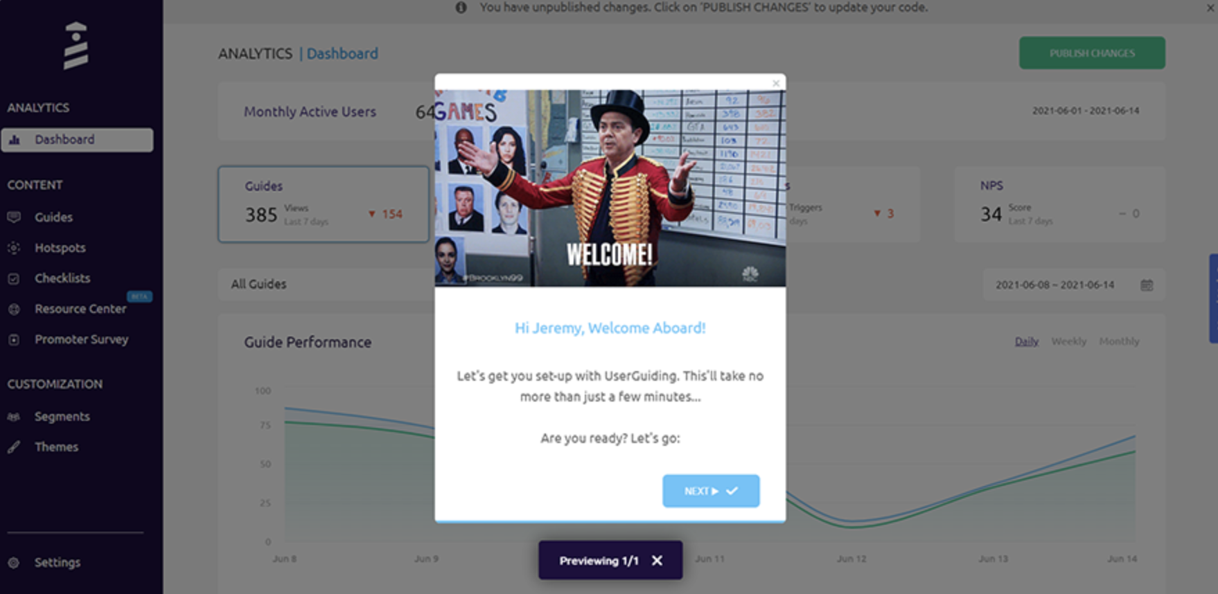Click the Guides sidebar icon
1218x594 pixels.
(x=14, y=217)
